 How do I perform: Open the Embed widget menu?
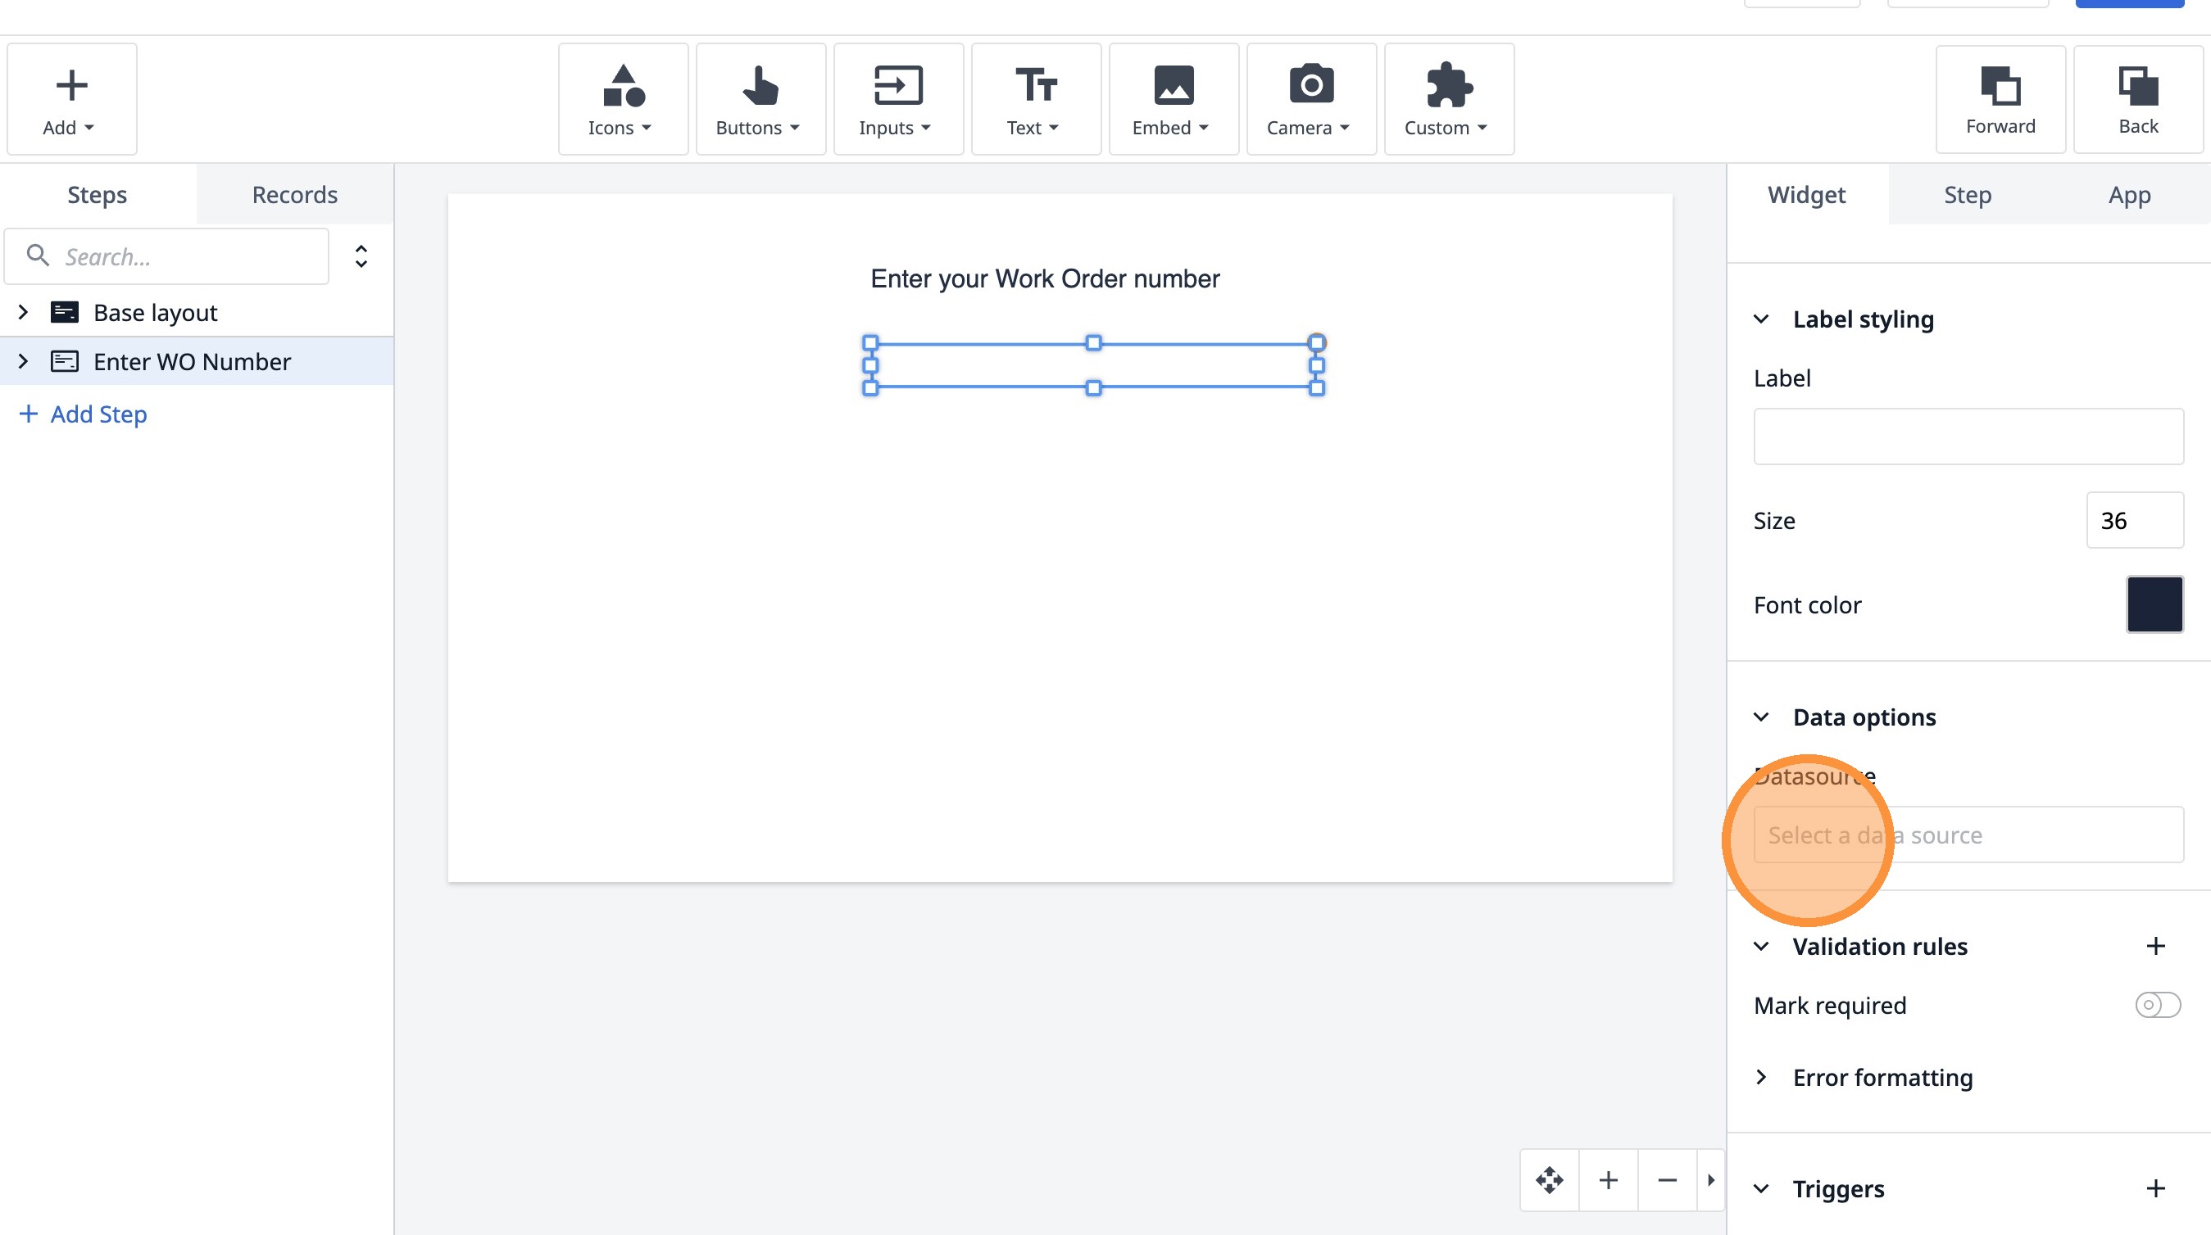1173,99
